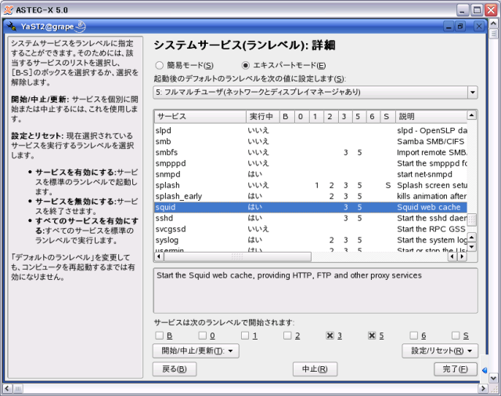Image resolution: width=501 pixels, height=396 pixels.
Task: Click the YaST2 inner window menu icon
Action: click(12, 26)
